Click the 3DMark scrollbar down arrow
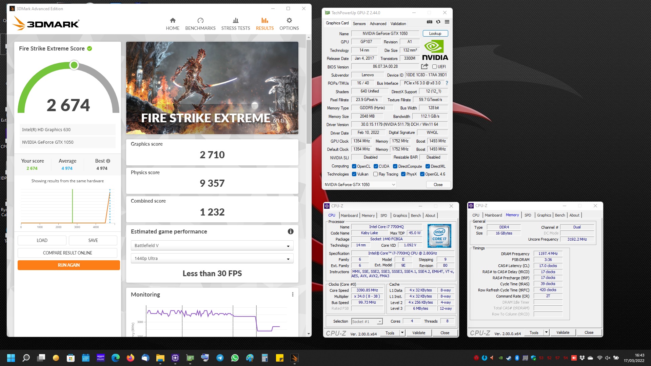651x366 pixels. pyautogui.click(x=309, y=334)
